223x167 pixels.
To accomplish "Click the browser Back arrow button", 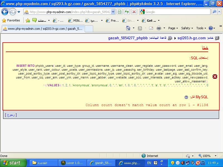I will 5,12.
